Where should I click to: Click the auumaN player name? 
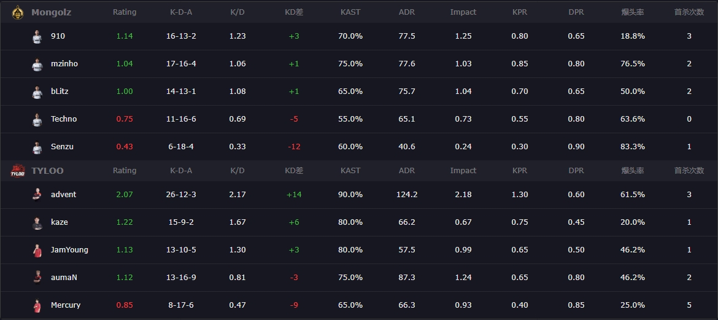(64, 278)
